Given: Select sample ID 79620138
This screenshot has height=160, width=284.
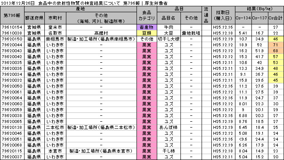Looking at the screenshot, I should 12,127.
